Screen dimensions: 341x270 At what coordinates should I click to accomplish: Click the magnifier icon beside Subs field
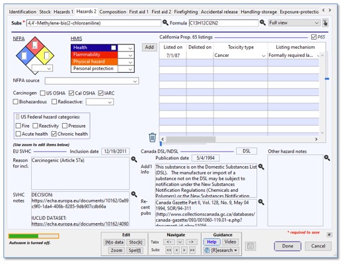coord(165,22)
